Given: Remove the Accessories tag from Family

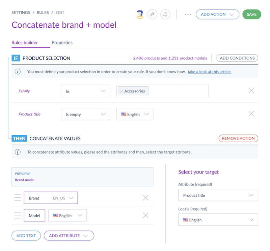Looking at the screenshot, I should coord(122,91).
